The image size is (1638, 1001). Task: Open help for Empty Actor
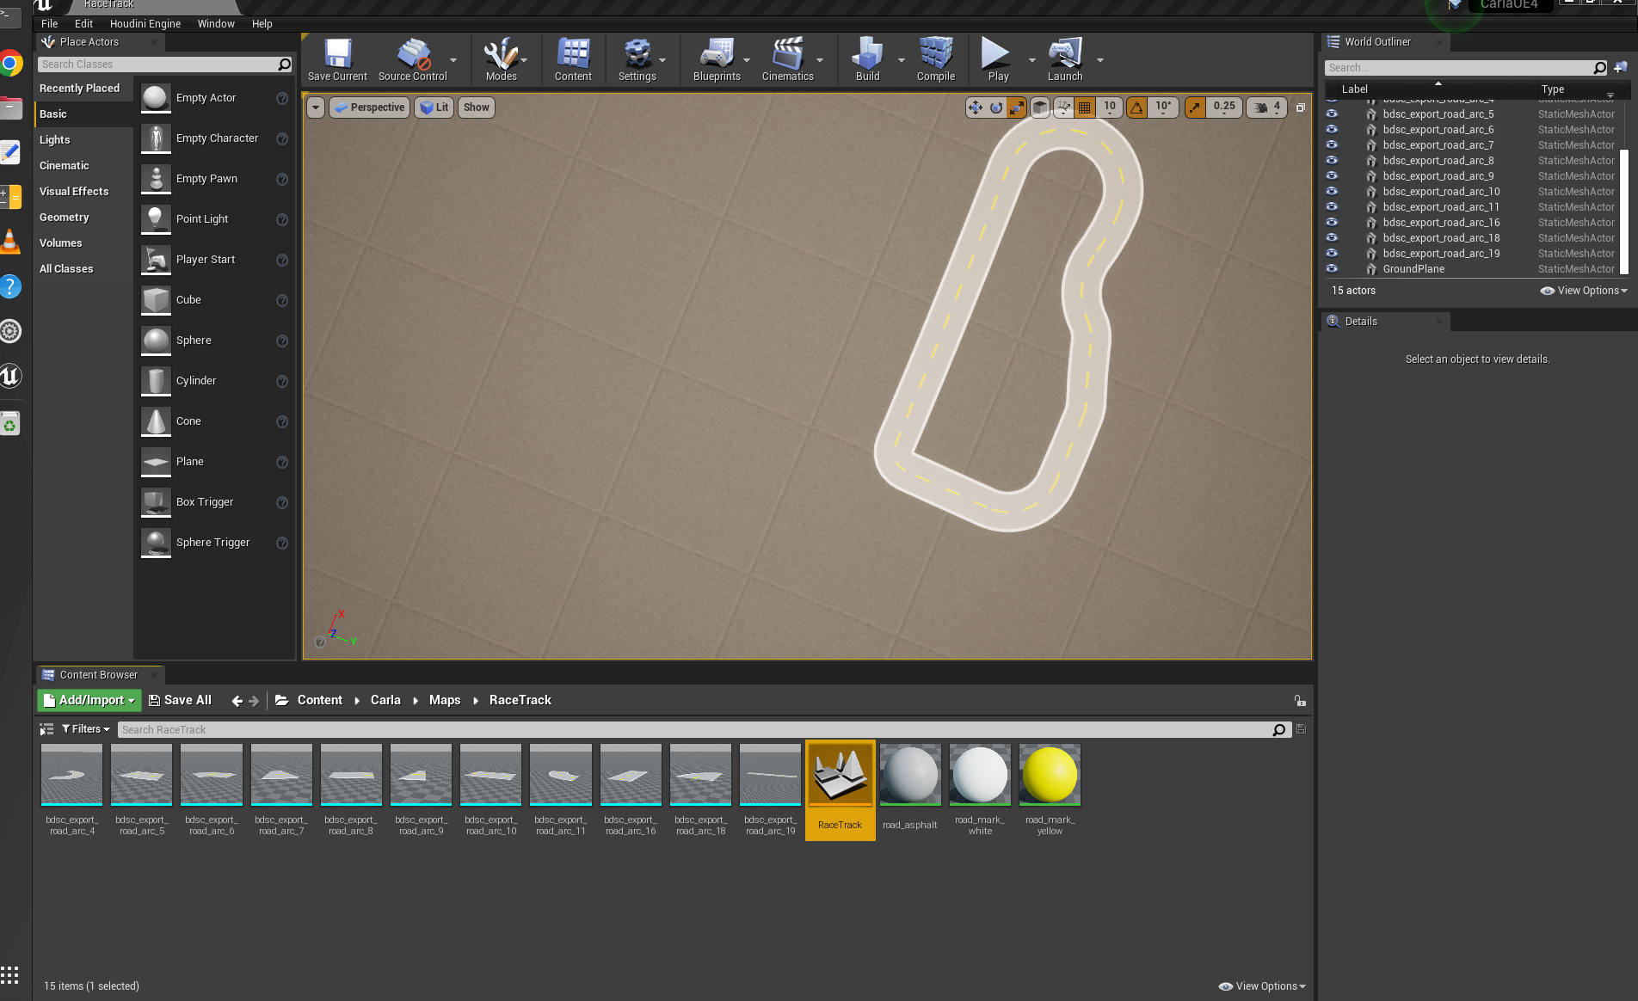281,98
